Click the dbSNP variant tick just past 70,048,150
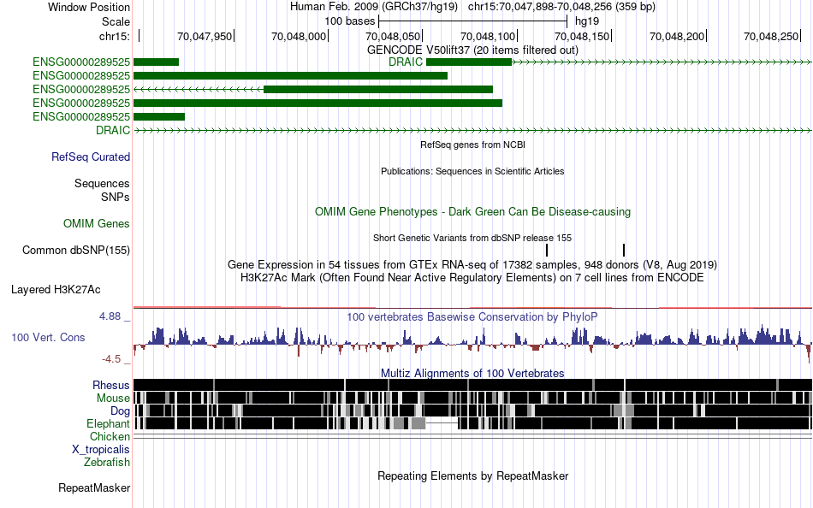Screen dimensions: 813x508 (x=623, y=250)
